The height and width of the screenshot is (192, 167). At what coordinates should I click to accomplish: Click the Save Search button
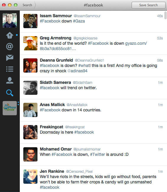tap(148, 5)
